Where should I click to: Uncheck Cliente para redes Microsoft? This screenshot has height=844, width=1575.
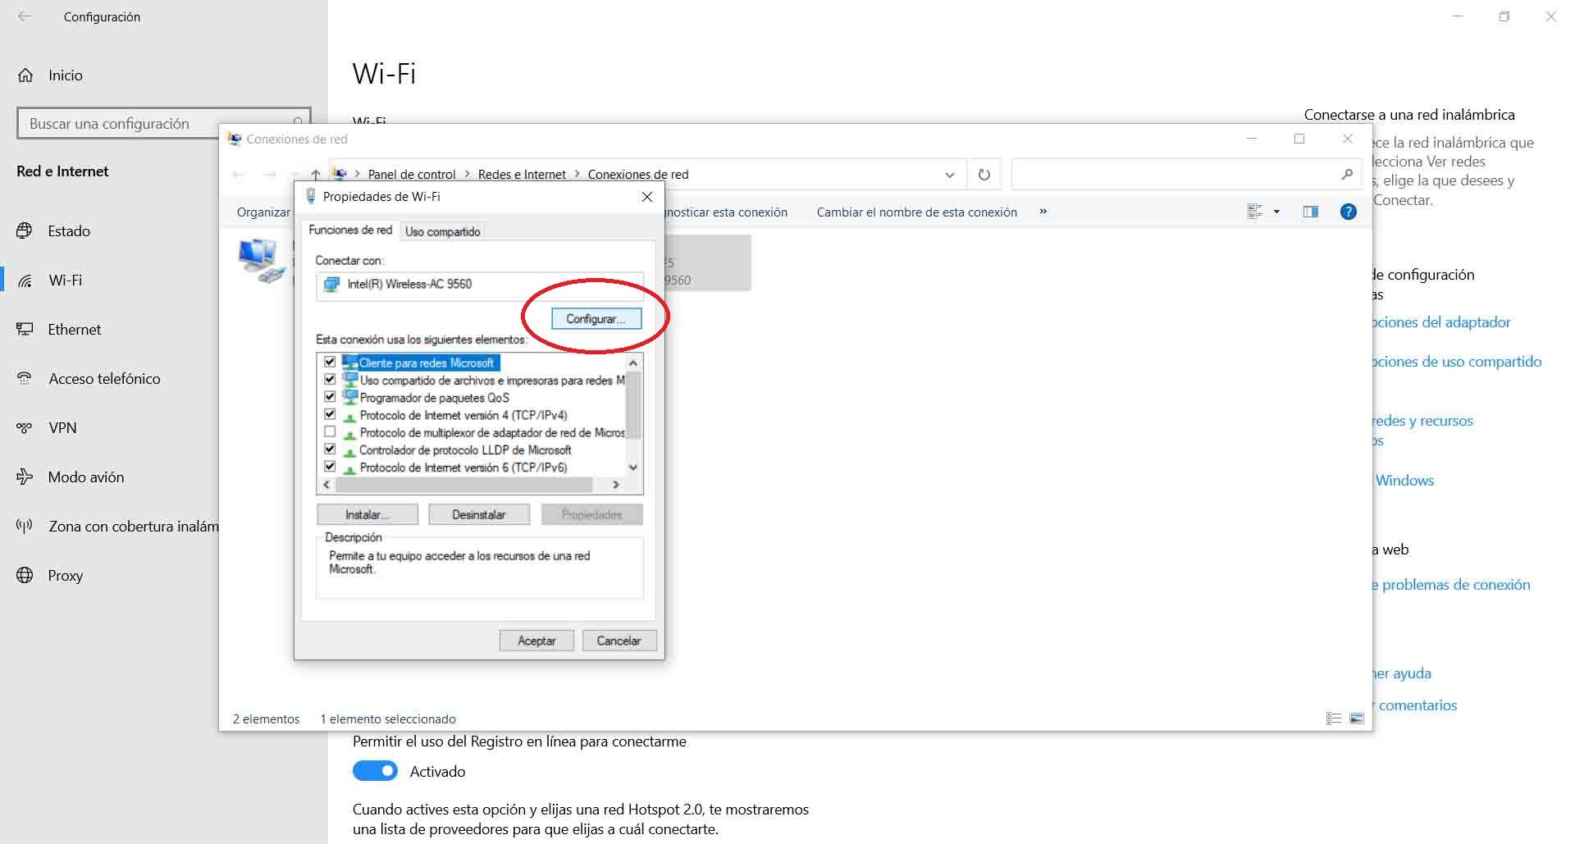click(330, 362)
